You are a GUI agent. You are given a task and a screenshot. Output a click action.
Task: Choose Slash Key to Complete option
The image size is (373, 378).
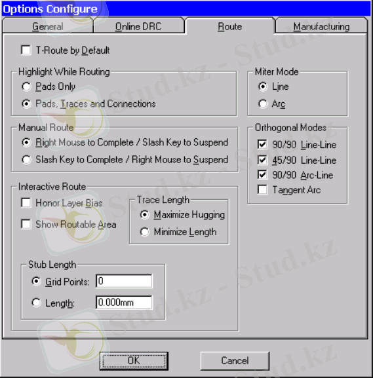pyautogui.click(x=26, y=159)
